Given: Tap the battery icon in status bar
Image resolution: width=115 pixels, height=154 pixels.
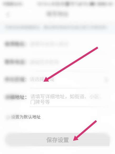Looking at the screenshot, I should tap(92, 4).
